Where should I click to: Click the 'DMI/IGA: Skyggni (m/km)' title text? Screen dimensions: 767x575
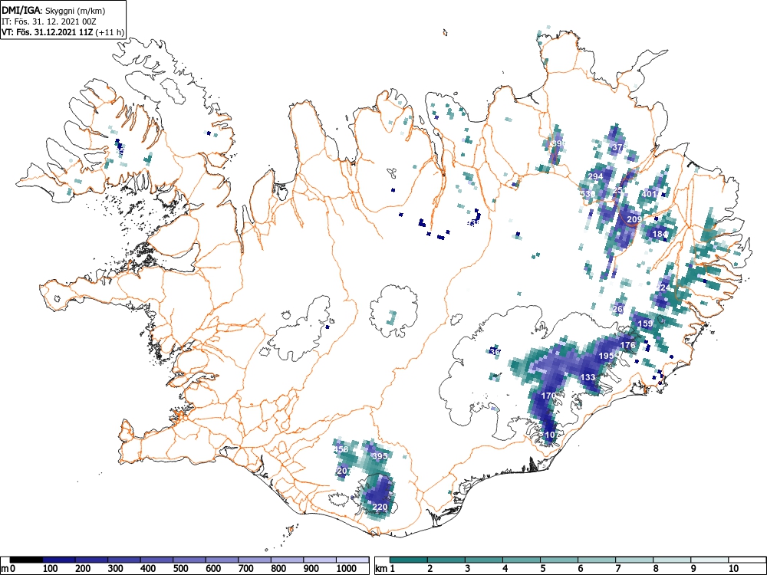coord(54,11)
